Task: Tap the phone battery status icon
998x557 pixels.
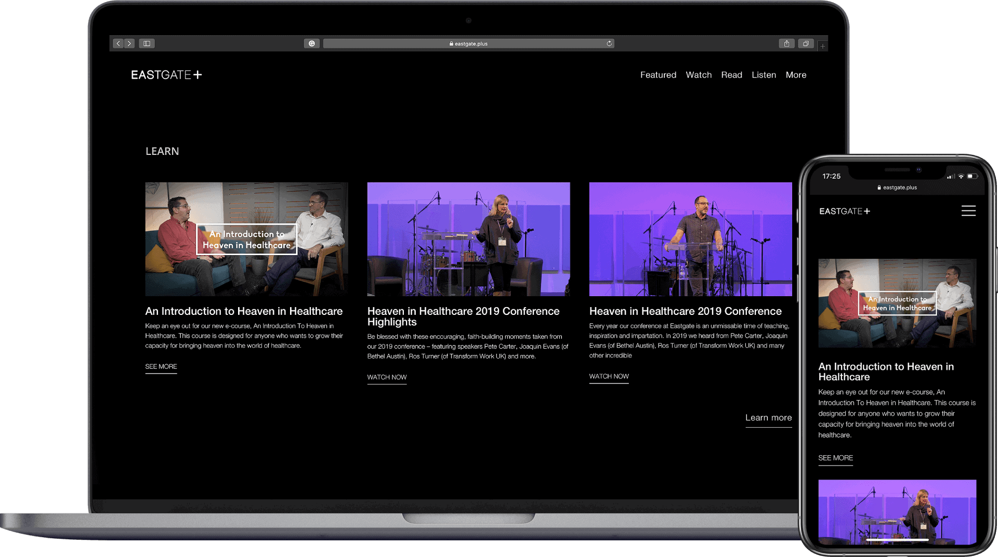Action: (972, 177)
